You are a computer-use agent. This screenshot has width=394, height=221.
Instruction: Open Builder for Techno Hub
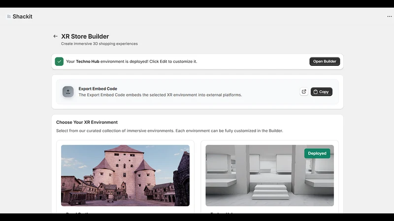(x=325, y=61)
